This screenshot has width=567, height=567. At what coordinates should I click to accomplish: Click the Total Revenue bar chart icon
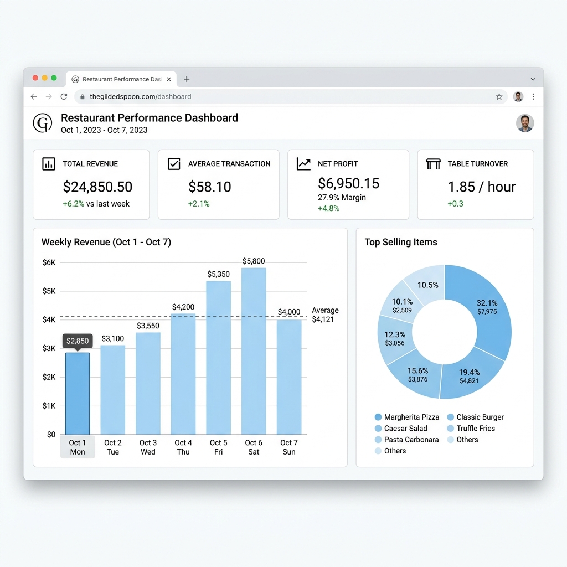click(49, 164)
